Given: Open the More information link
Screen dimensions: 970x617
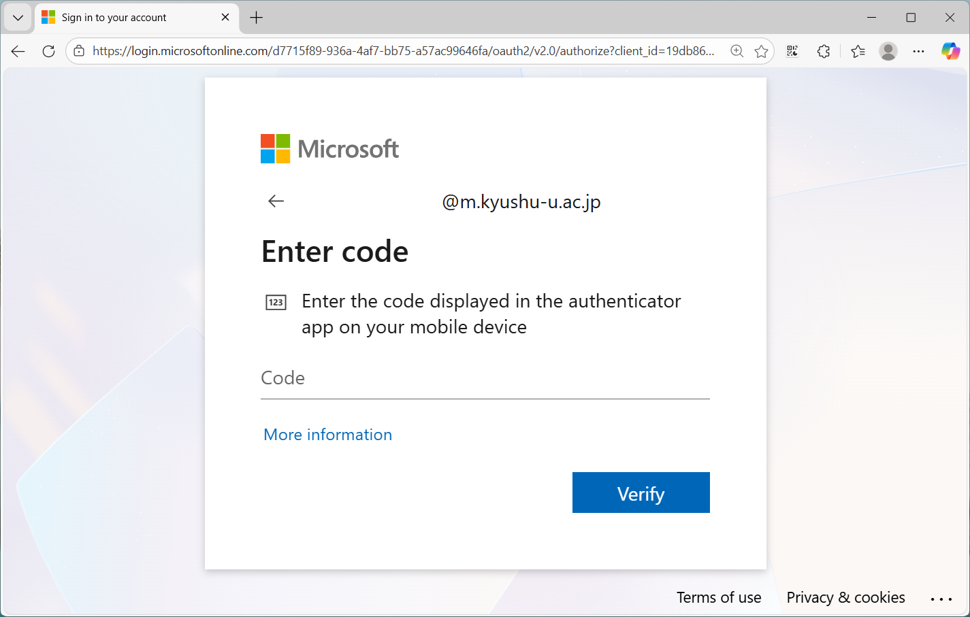Looking at the screenshot, I should coord(327,435).
